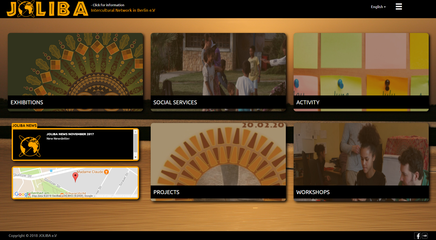Viewport: 436px width, 240px height.
Task: Click the 'New Newsletter' text
Action: [58, 139]
